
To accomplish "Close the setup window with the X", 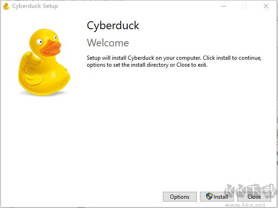I will pyautogui.click(x=266, y=6).
